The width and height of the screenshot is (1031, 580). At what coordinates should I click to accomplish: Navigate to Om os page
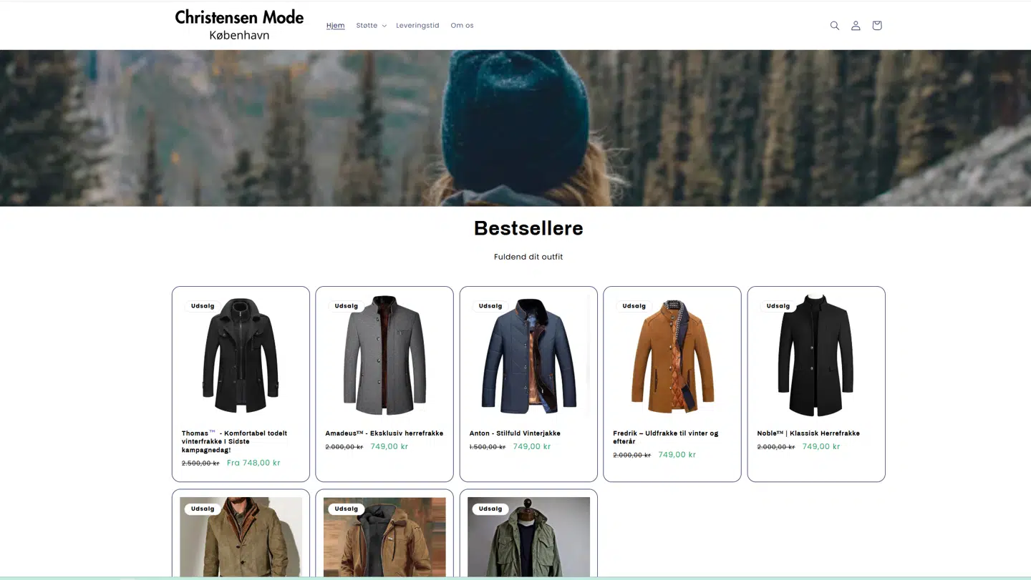click(x=462, y=26)
